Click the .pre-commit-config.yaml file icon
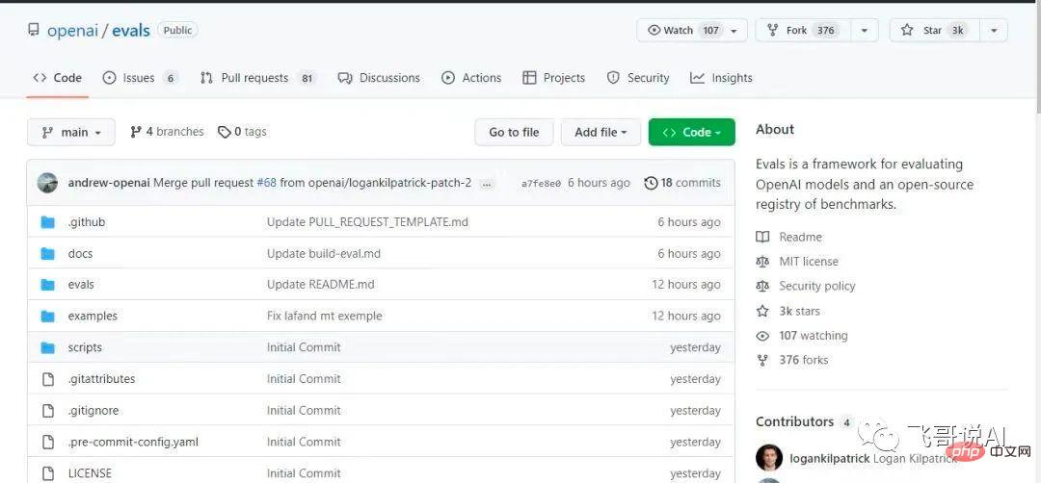 click(48, 442)
